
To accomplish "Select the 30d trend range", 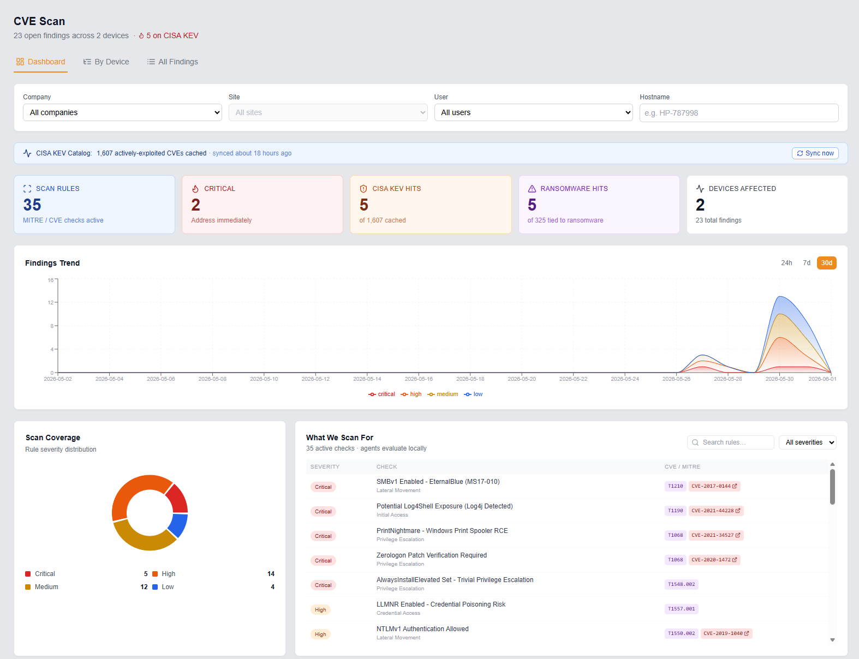I will 827,263.
